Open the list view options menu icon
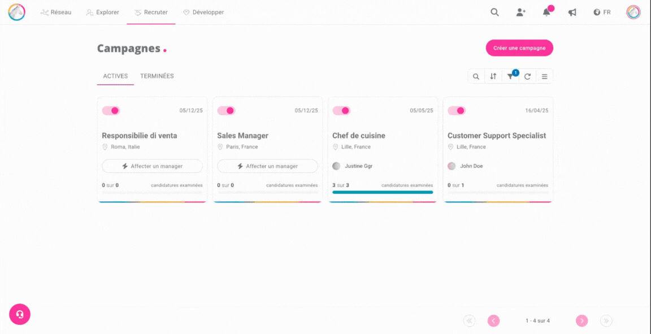The height and width of the screenshot is (334, 651). 544,76
